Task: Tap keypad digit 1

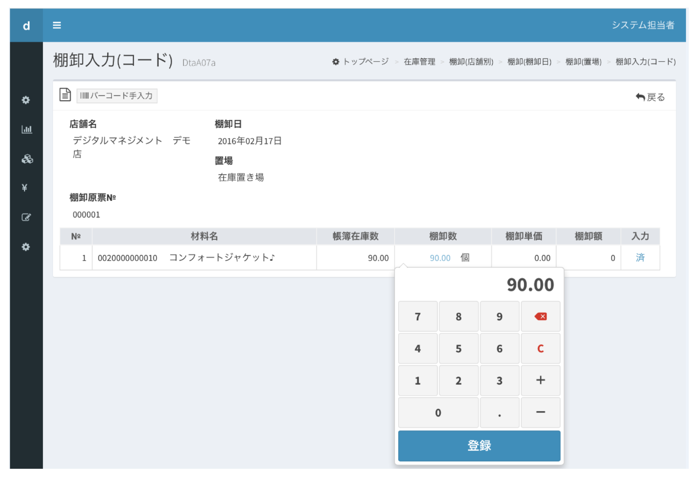Action: pos(418,381)
